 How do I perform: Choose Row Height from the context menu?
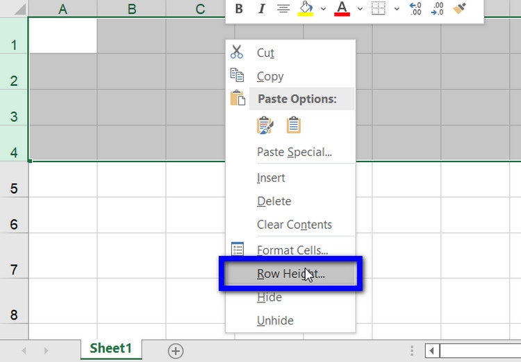click(x=290, y=274)
